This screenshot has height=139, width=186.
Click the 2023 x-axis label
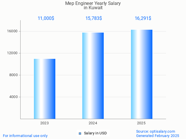point(44,123)
